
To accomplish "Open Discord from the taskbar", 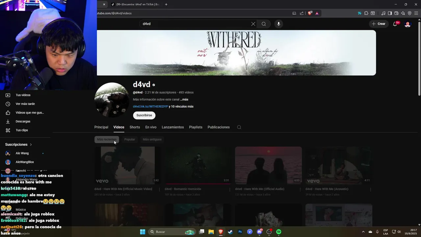I will [259, 232].
